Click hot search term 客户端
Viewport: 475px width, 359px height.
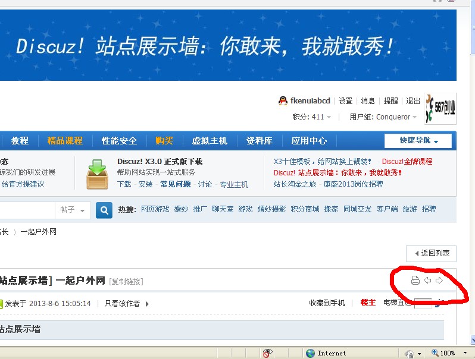[x=387, y=209]
